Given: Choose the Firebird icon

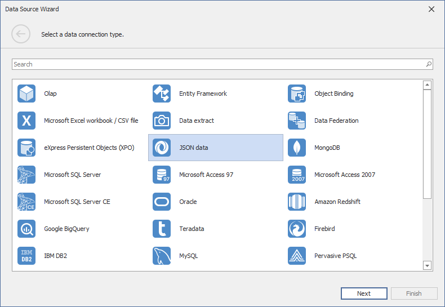Looking at the screenshot, I should click(297, 229).
